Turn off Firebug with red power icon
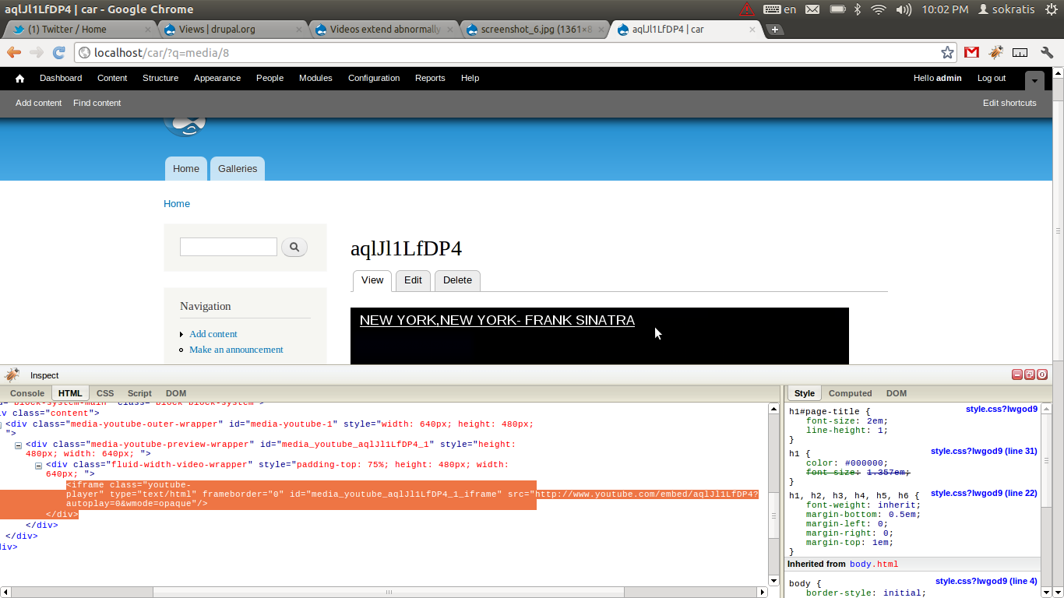 (1042, 375)
